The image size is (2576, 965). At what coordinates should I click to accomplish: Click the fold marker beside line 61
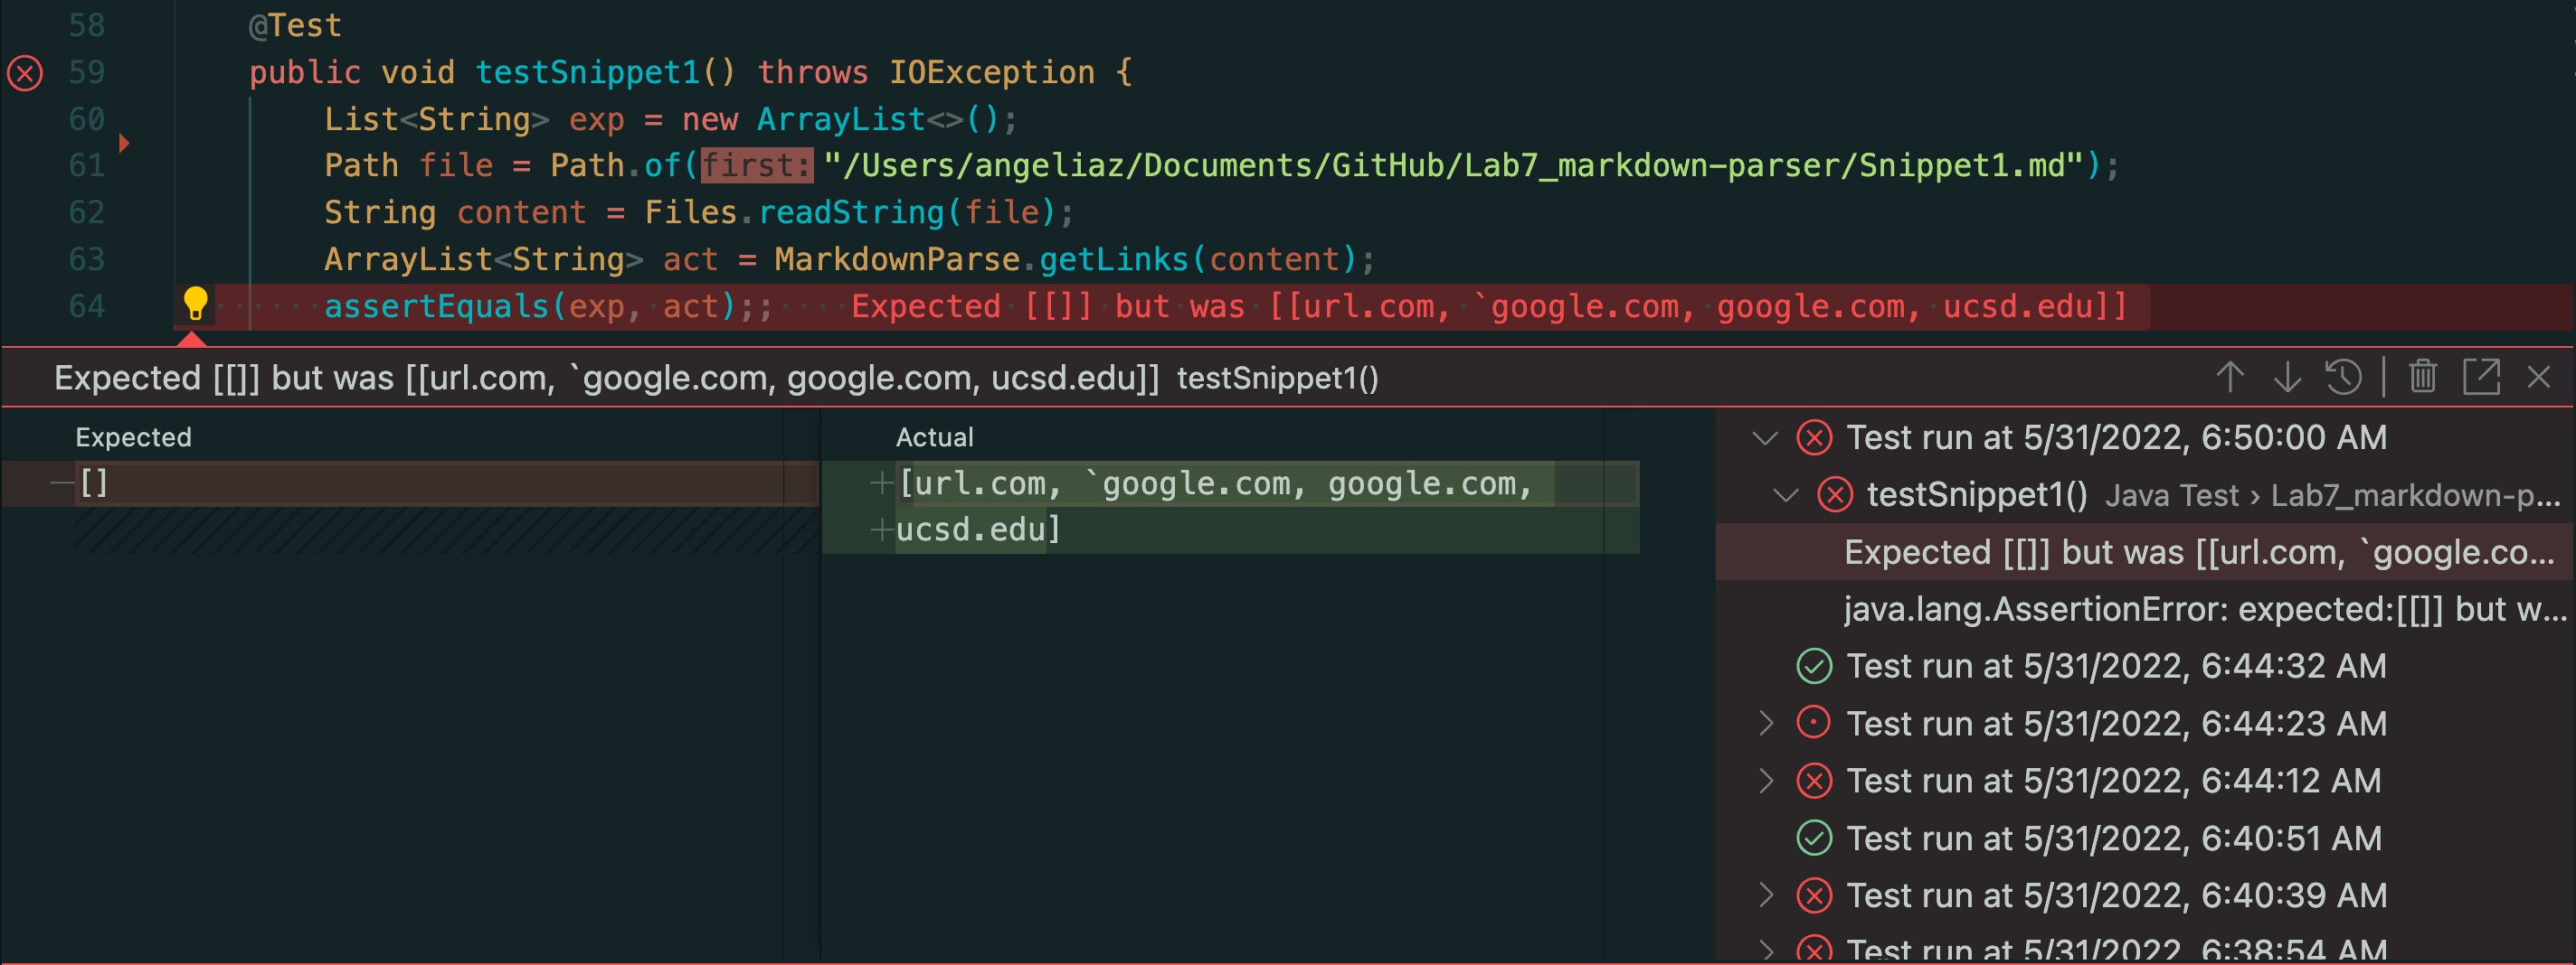[x=124, y=143]
